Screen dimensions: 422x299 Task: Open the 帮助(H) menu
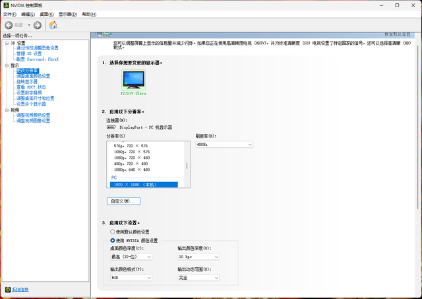pos(89,14)
